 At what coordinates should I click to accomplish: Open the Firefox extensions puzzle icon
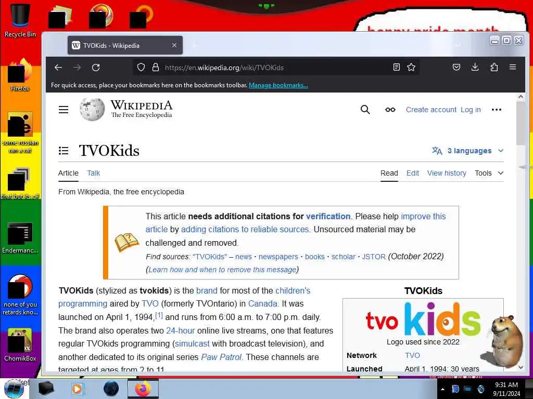494,67
